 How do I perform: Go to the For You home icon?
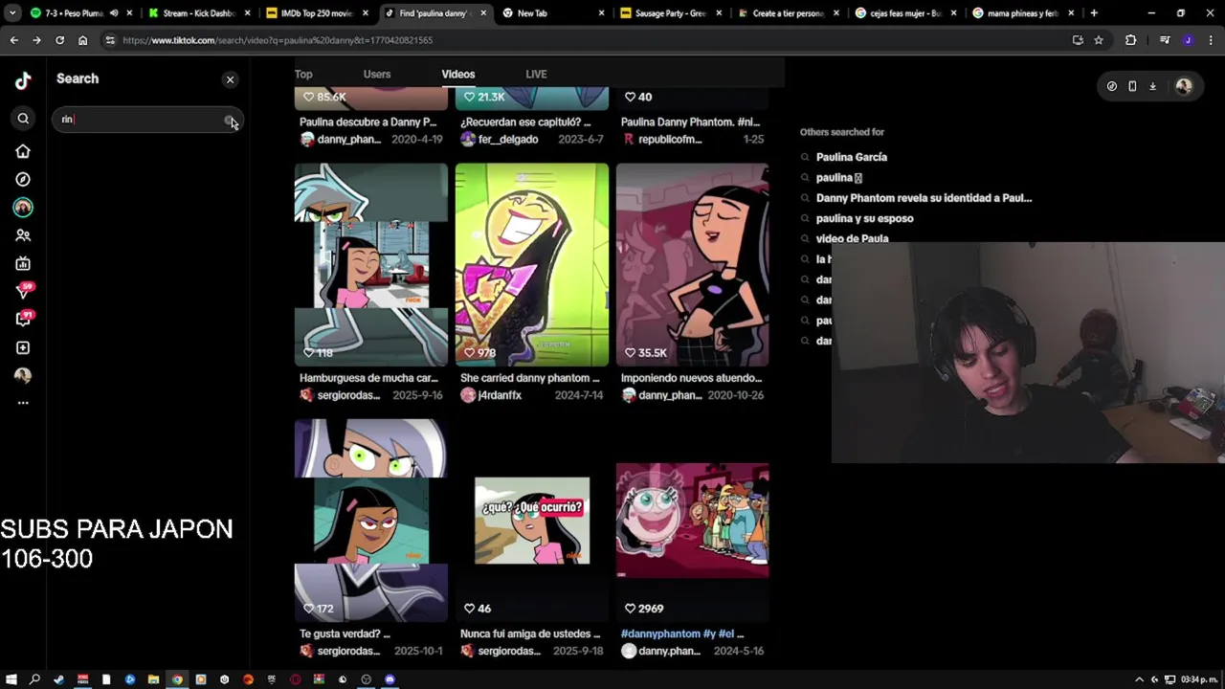tap(23, 151)
